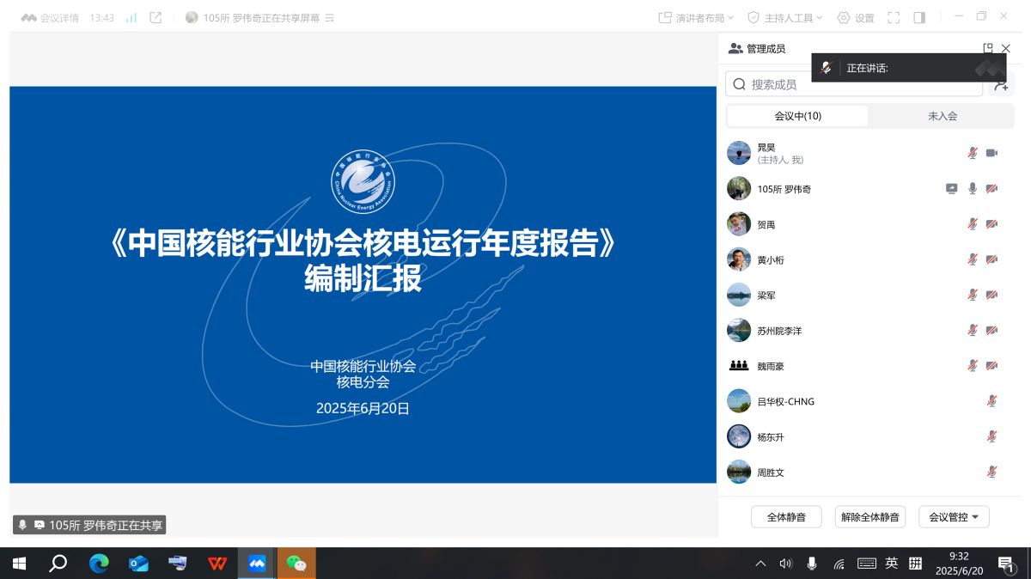Toggle the side panel layout icon

click(919, 17)
